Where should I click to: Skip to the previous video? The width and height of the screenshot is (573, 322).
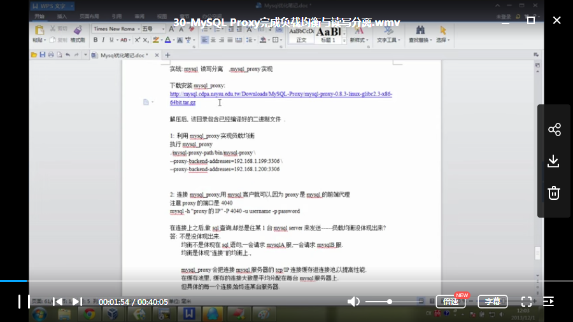pyautogui.click(x=58, y=302)
